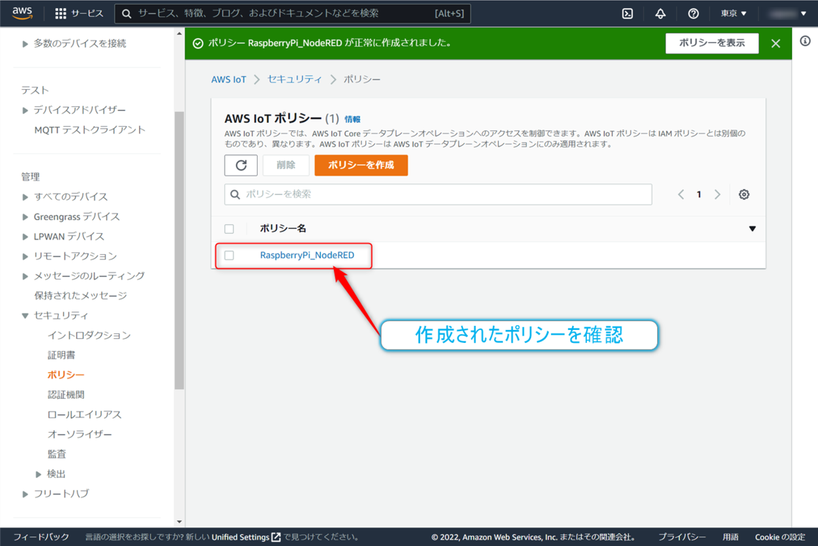The image size is (818, 546).
Task: Open the イントロダクション page
Action: click(89, 335)
